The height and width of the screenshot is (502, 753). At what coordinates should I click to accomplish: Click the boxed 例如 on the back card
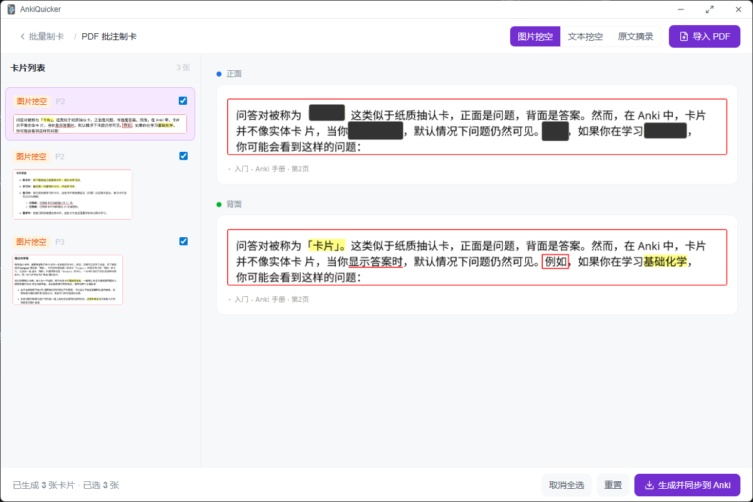coord(555,262)
